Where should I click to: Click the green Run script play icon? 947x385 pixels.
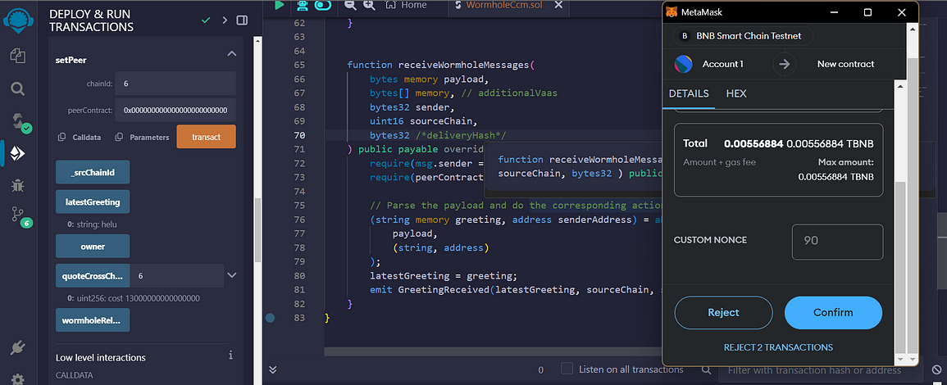(x=279, y=5)
